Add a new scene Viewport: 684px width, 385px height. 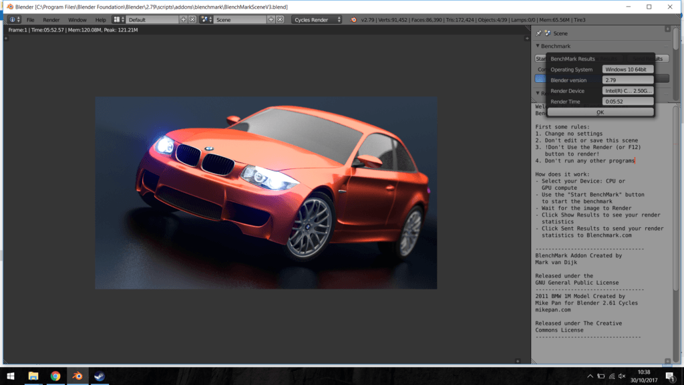click(x=271, y=19)
